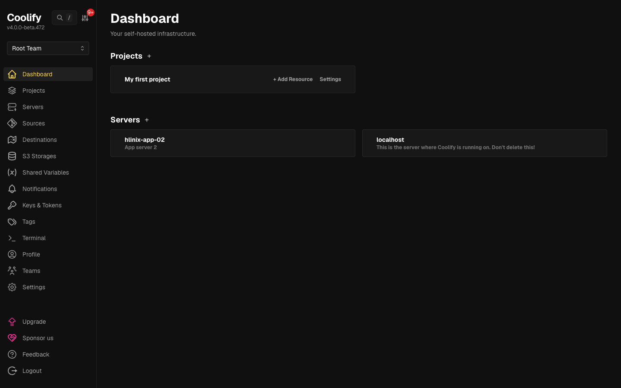621x388 pixels.
Task: Go to the Teams label
Action: [31, 271]
